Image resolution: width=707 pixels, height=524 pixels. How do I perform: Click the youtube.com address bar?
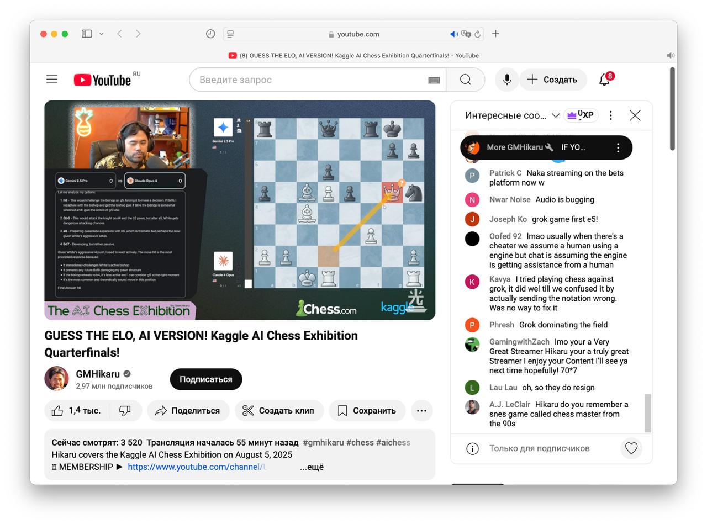pyautogui.click(x=353, y=34)
